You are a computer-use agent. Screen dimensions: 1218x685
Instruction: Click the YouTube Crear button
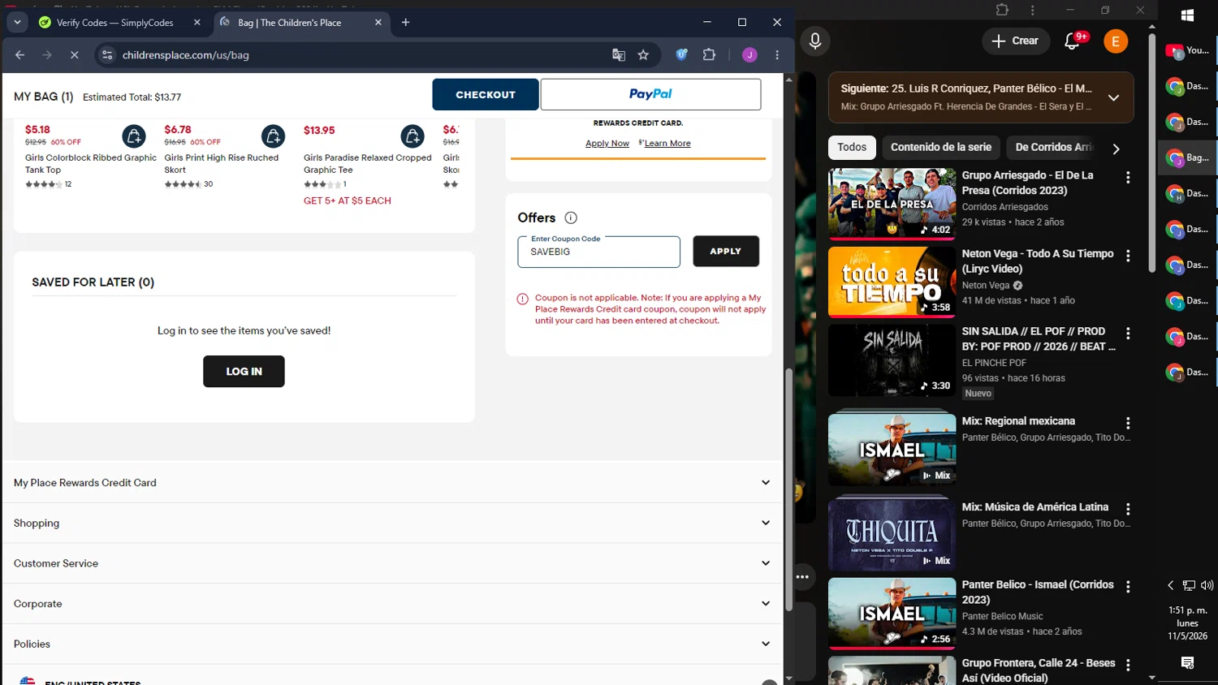(x=1015, y=41)
